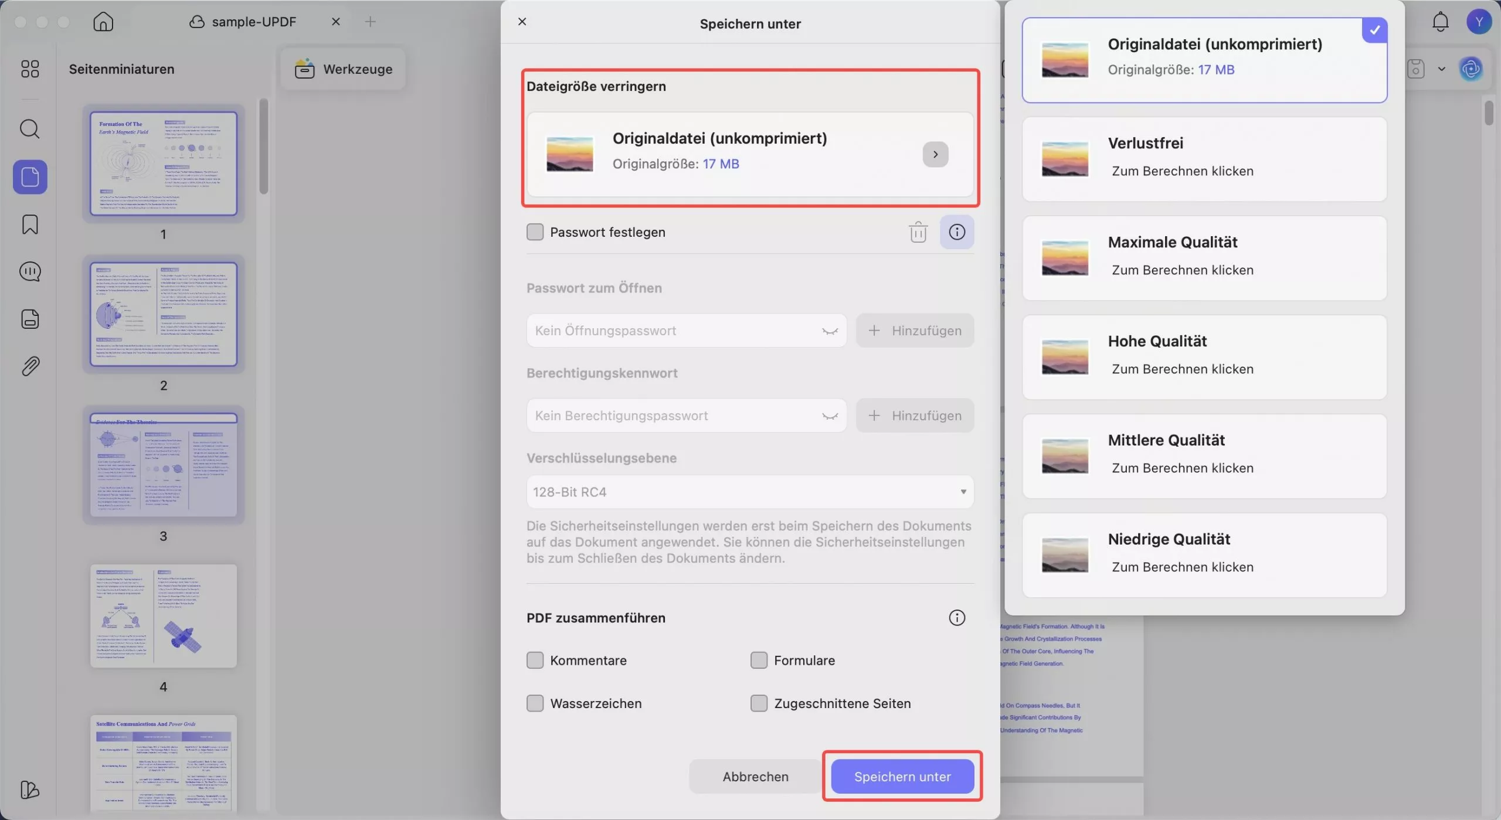Select the page 3 thumbnail
This screenshot has height=820, width=1501.
tap(164, 466)
